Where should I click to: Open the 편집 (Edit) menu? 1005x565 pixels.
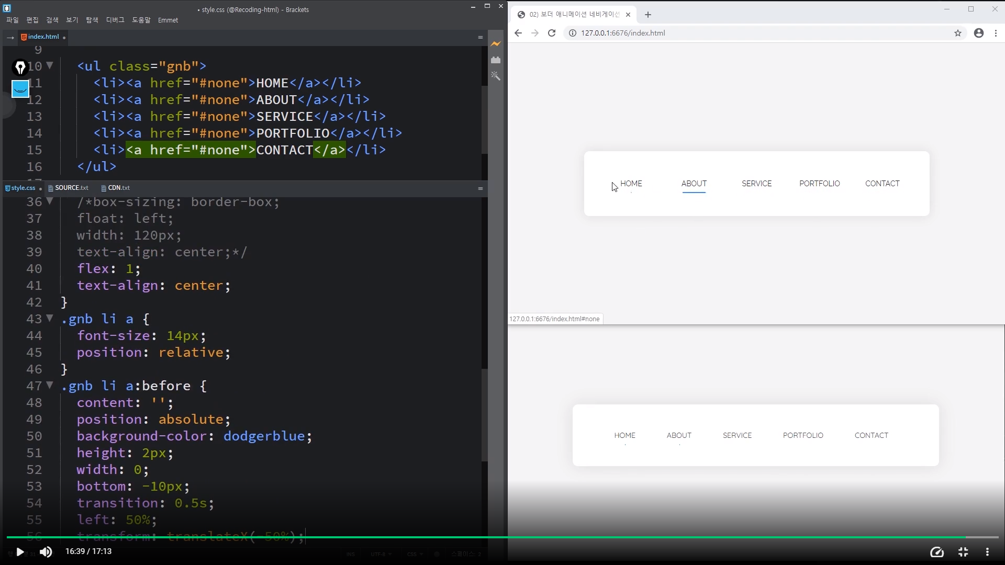click(x=32, y=20)
